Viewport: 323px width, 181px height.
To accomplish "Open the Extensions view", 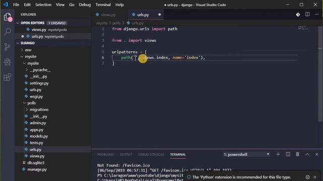I will click(x=8, y=77).
